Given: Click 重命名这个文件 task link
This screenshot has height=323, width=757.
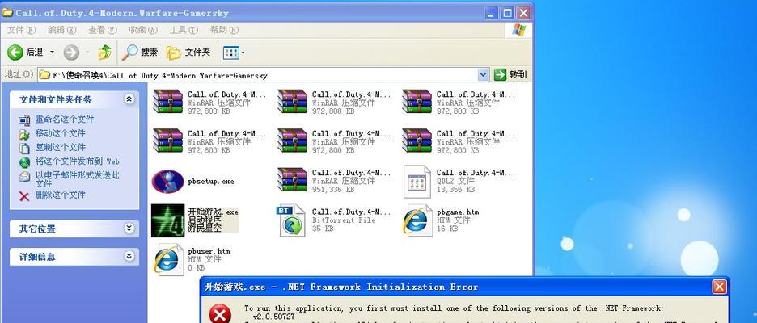Looking at the screenshot, I should (64, 119).
